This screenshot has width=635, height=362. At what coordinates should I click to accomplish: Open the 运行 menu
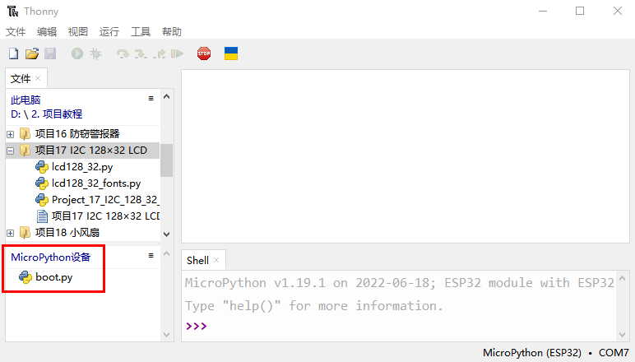coord(109,31)
